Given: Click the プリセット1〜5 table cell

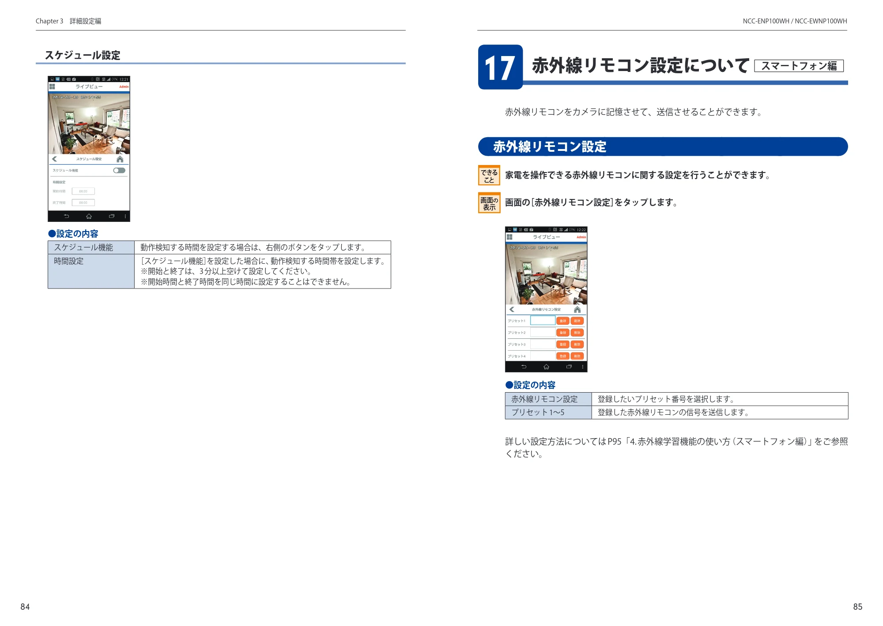Looking at the screenshot, I should click(549, 412).
